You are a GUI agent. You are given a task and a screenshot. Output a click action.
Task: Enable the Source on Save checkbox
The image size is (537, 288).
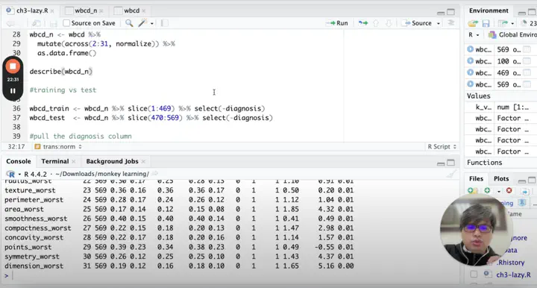[66, 23]
